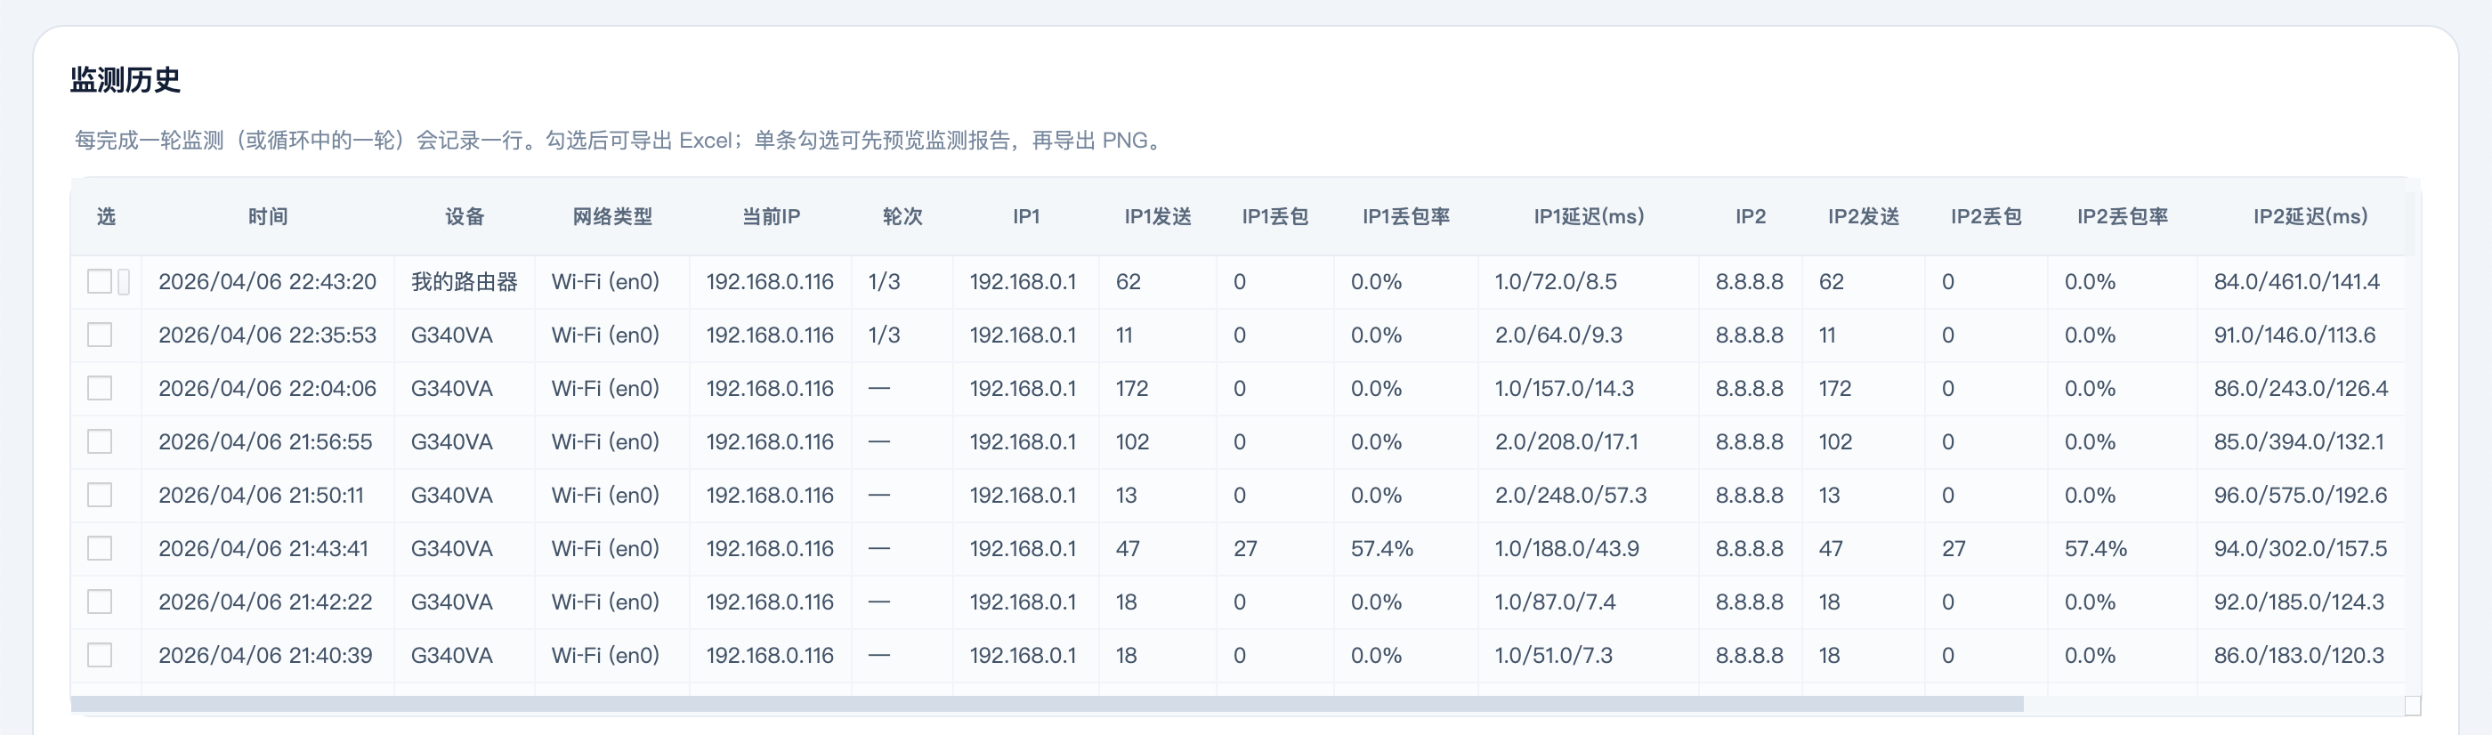2492x735 pixels.
Task: Click the 网络类型 column header
Action: coord(612,216)
